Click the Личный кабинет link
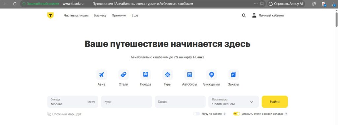Image resolution: width=338 pixels, height=125 pixels. click(271, 15)
